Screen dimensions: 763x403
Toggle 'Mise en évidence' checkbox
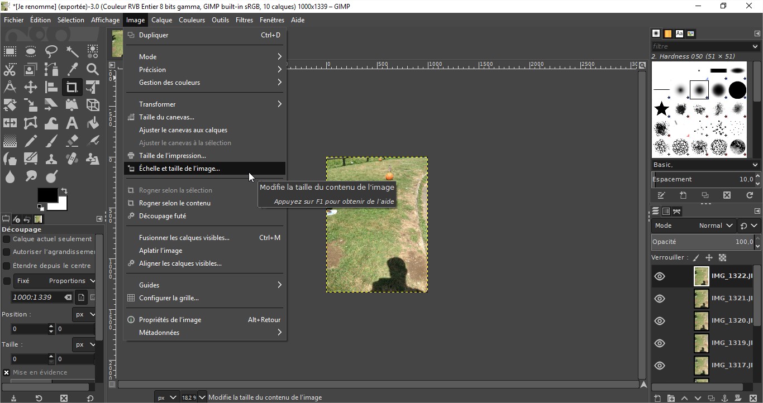click(x=7, y=372)
